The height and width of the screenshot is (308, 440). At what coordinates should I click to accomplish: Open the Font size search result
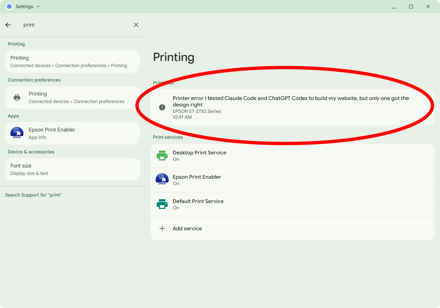point(73,169)
